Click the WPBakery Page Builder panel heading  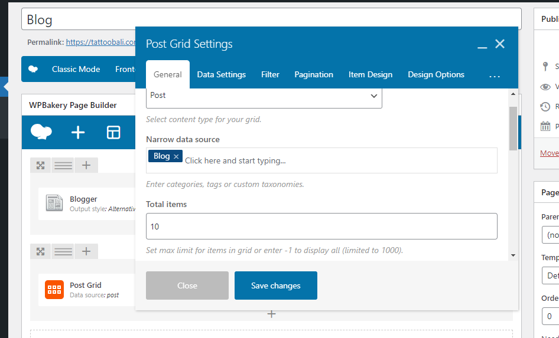[x=73, y=105]
